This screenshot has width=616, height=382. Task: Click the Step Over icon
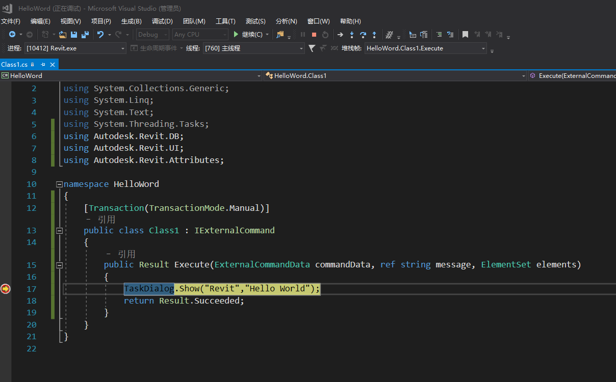coord(363,35)
